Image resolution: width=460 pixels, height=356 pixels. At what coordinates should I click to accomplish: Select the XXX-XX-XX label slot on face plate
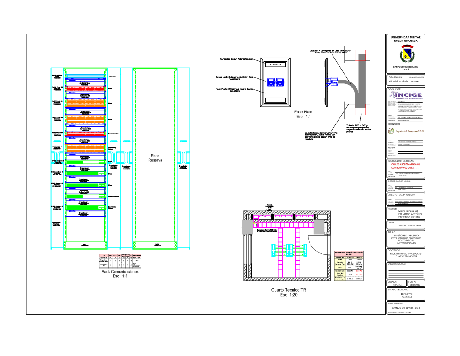click(275, 65)
